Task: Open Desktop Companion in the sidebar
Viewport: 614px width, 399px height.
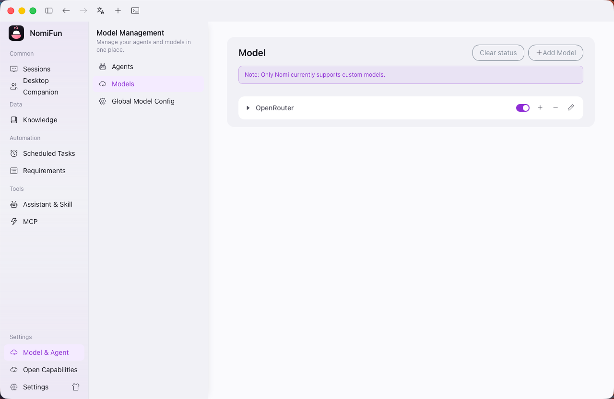Action: [44, 86]
